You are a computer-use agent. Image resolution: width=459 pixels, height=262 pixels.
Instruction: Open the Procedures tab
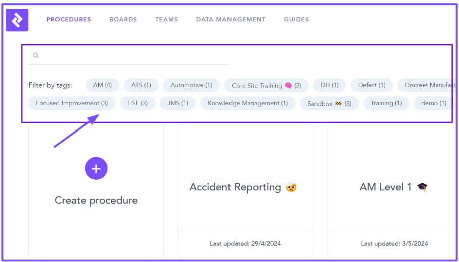point(69,19)
